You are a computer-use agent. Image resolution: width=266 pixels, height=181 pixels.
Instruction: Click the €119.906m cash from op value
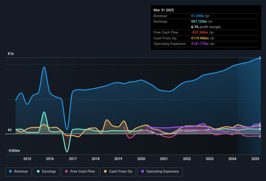pyautogui.click(x=200, y=38)
